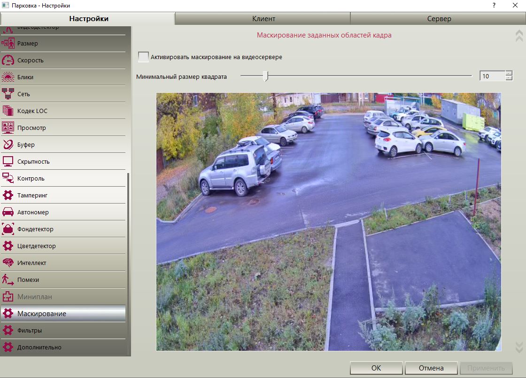Image resolution: width=526 pixels, height=378 pixels.
Task: Switch to the Сервер tab
Action: [439, 19]
